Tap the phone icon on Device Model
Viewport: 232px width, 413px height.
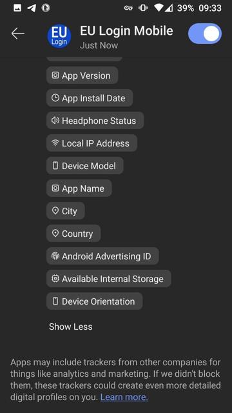(x=55, y=166)
